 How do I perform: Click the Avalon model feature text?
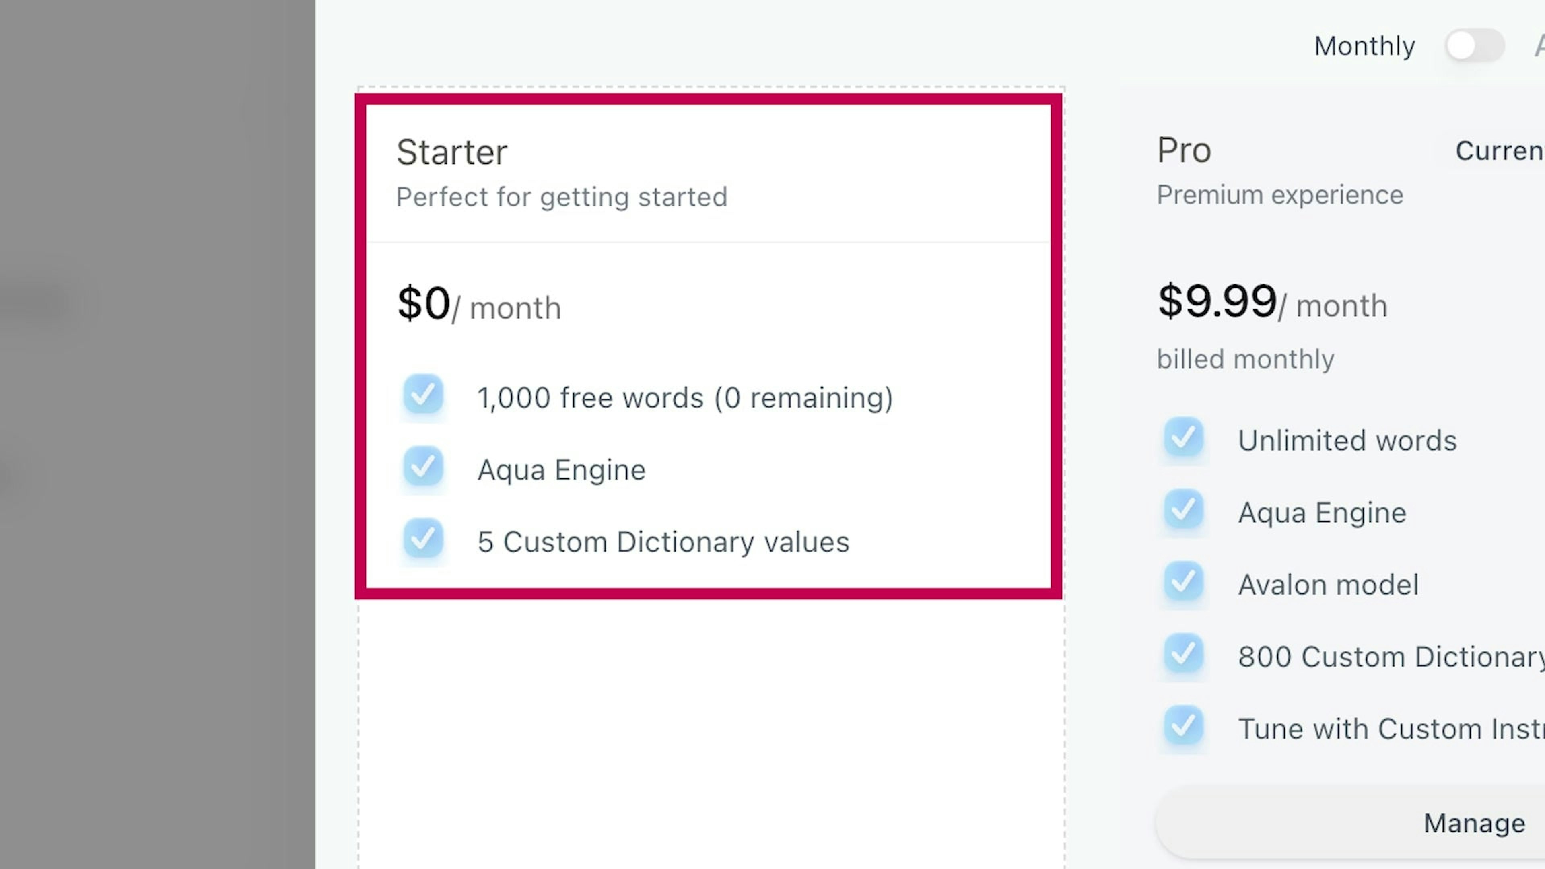(x=1328, y=585)
